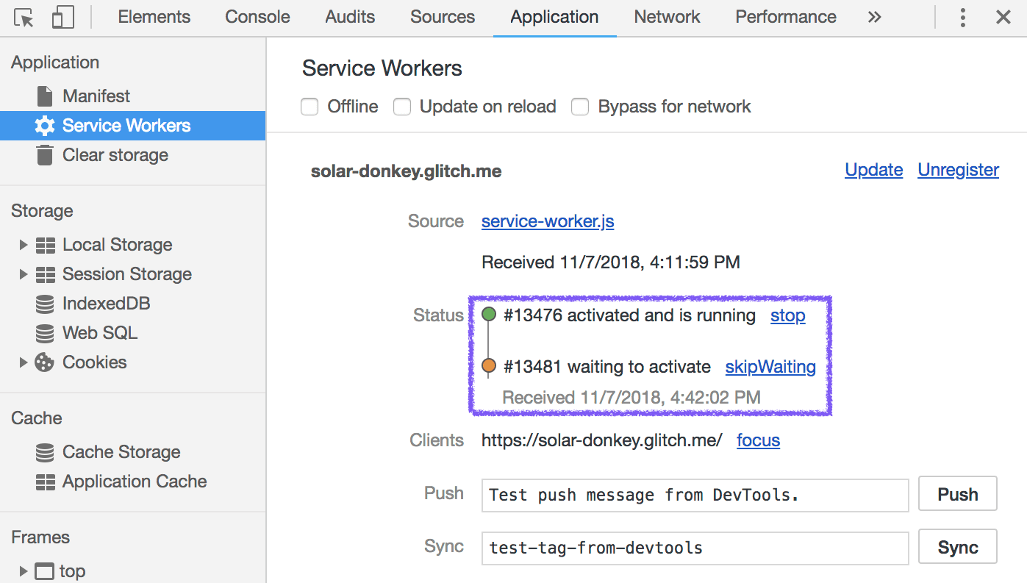Open the DevTools customize menu
Image resolution: width=1027 pixels, height=583 pixels.
(962, 16)
